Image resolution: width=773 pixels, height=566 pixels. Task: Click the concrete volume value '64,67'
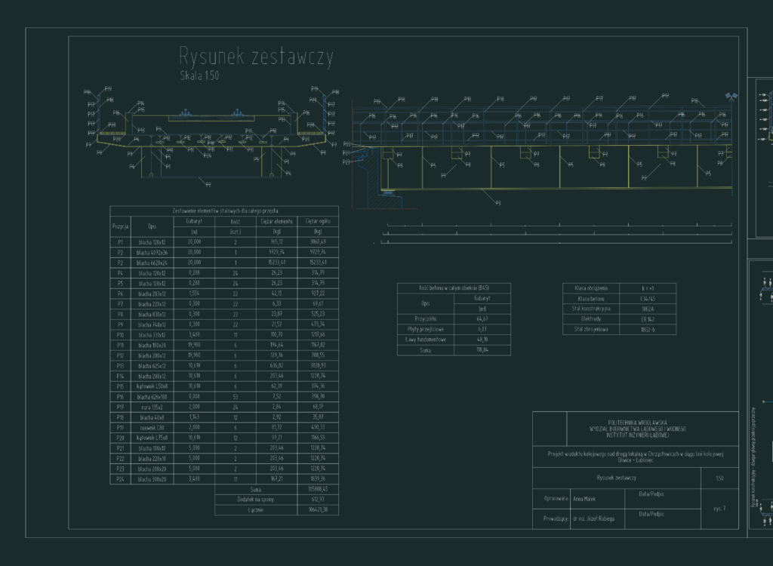pyautogui.click(x=482, y=319)
